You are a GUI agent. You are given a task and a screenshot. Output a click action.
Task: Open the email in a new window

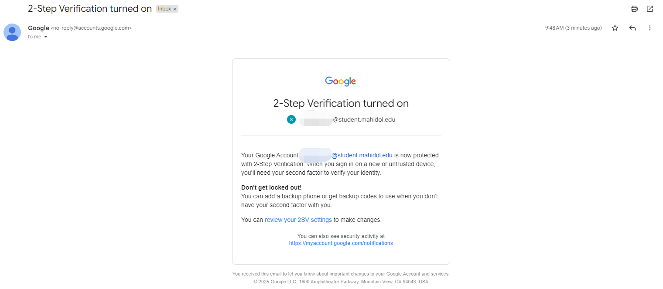[650, 9]
